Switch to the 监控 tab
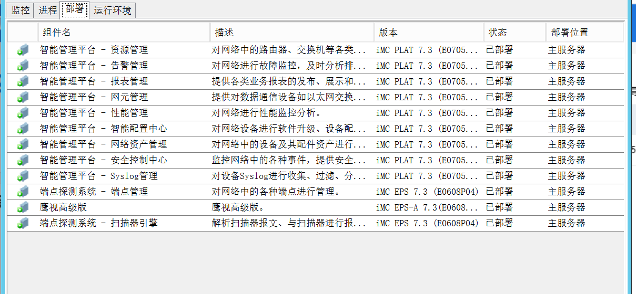 (21, 10)
